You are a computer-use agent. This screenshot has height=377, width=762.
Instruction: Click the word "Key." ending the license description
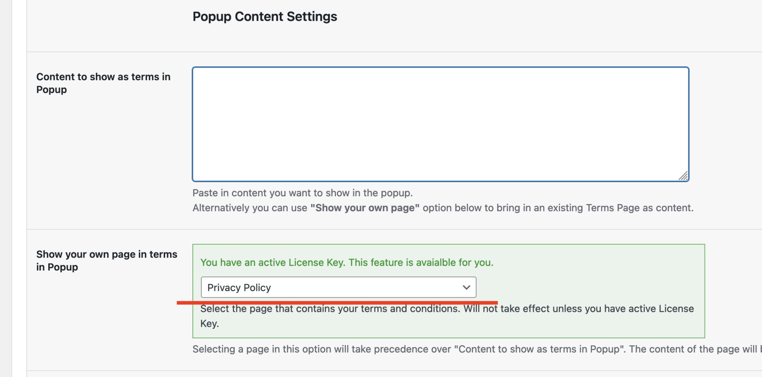click(x=209, y=323)
